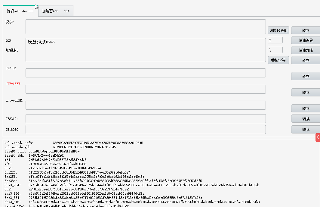Click 转换 button for the unicodeBE row

pos(306,108)
